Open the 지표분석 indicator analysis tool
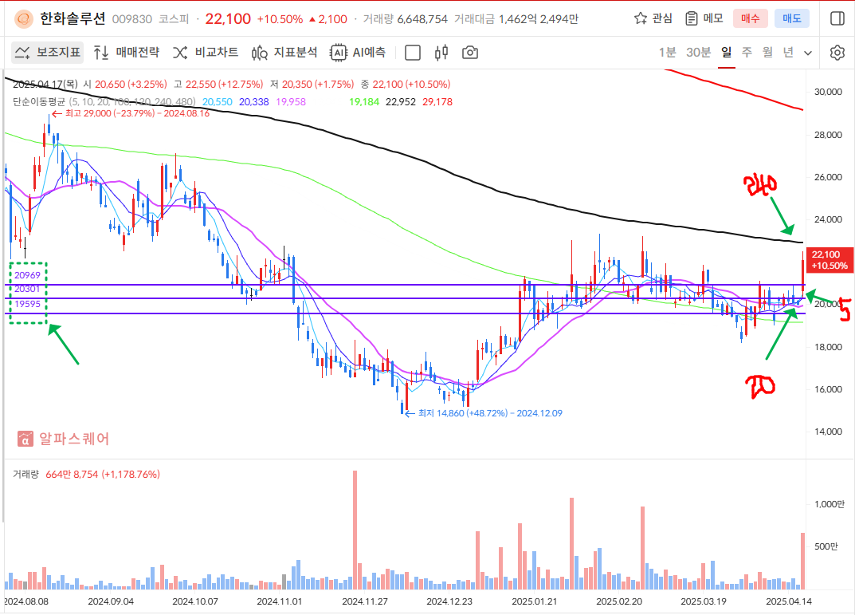855x615 pixels. [284, 53]
